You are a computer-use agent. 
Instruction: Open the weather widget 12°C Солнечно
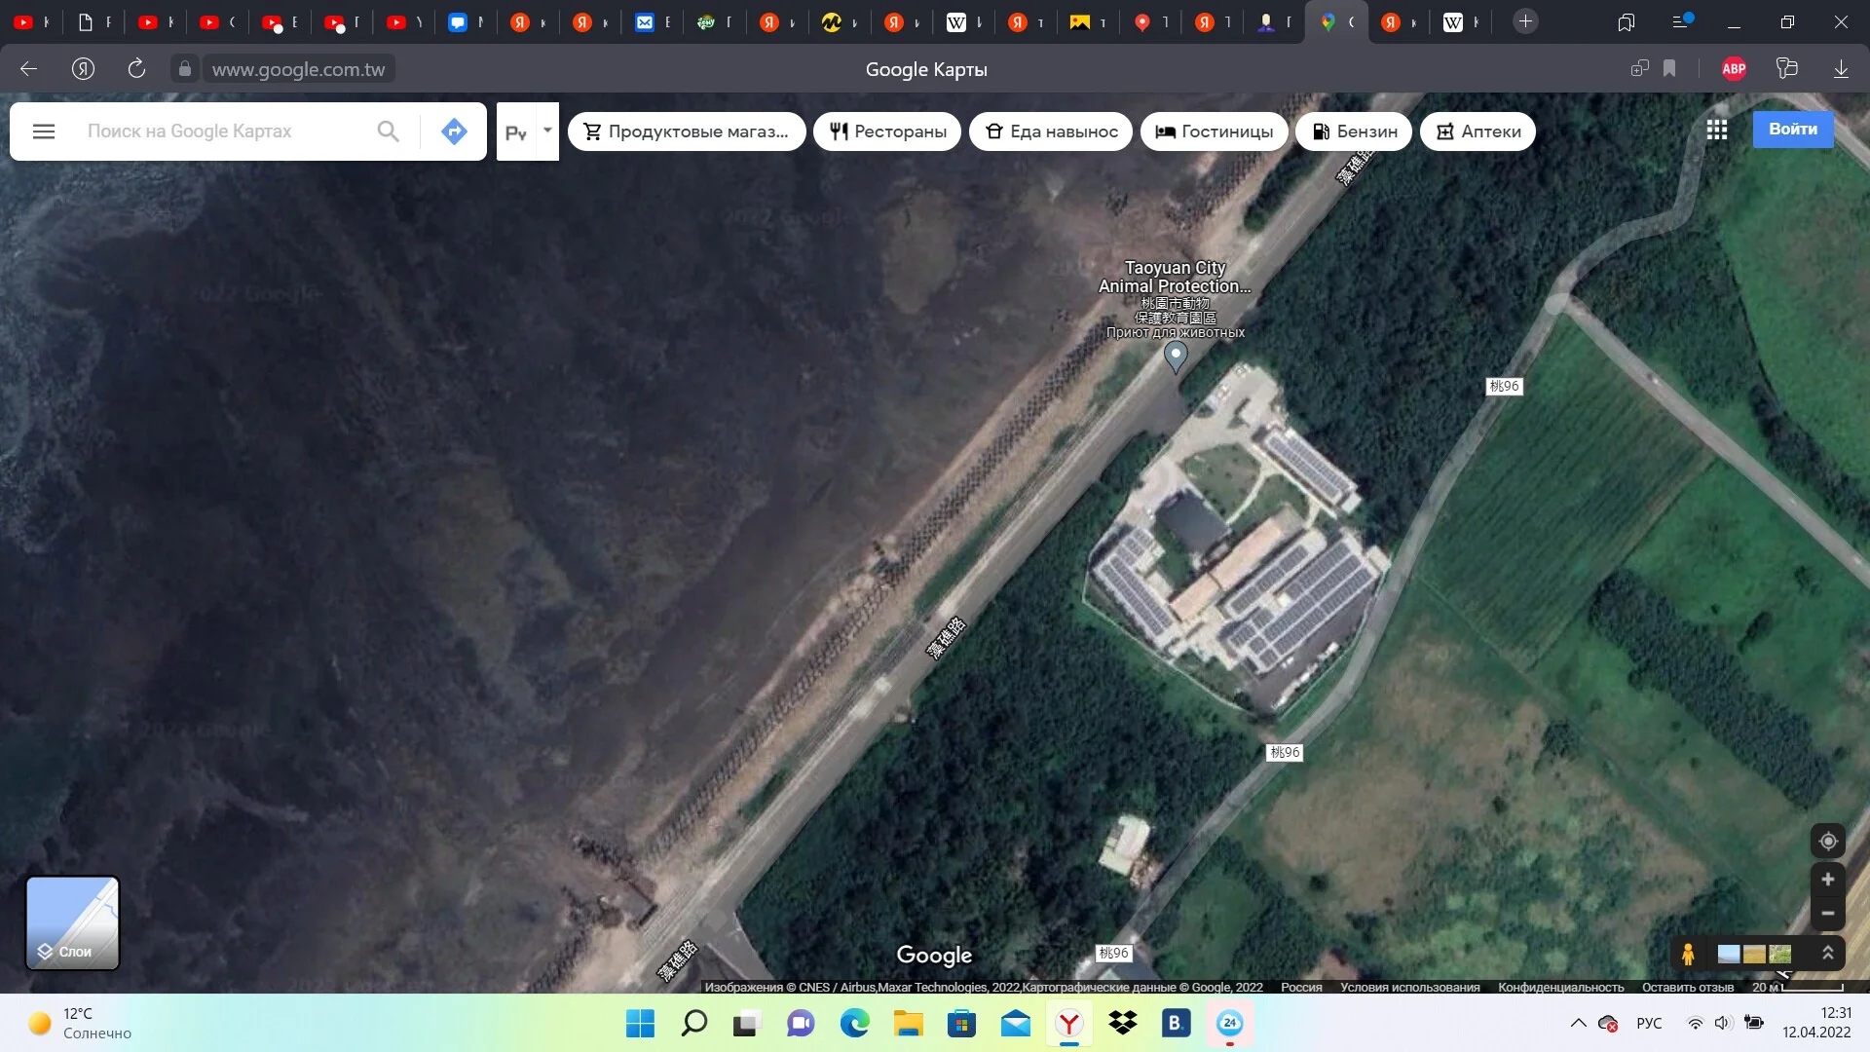point(81,1024)
